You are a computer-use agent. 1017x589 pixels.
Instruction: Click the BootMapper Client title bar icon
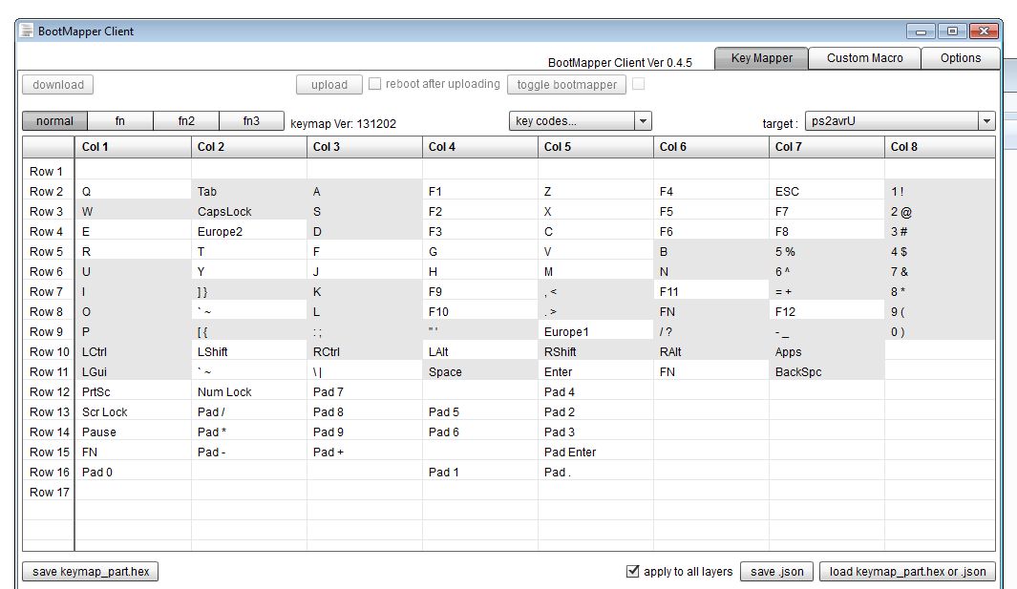(x=27, y=32)
